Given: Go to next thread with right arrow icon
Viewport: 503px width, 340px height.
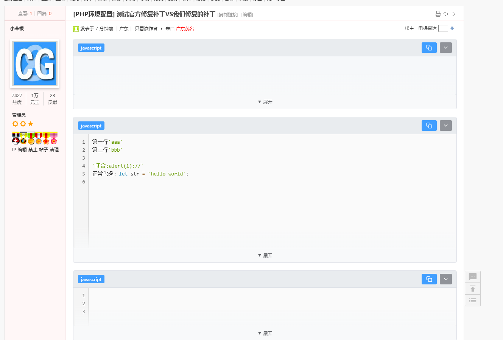Looking at the screenshot, I should click(x=453, y=14).
